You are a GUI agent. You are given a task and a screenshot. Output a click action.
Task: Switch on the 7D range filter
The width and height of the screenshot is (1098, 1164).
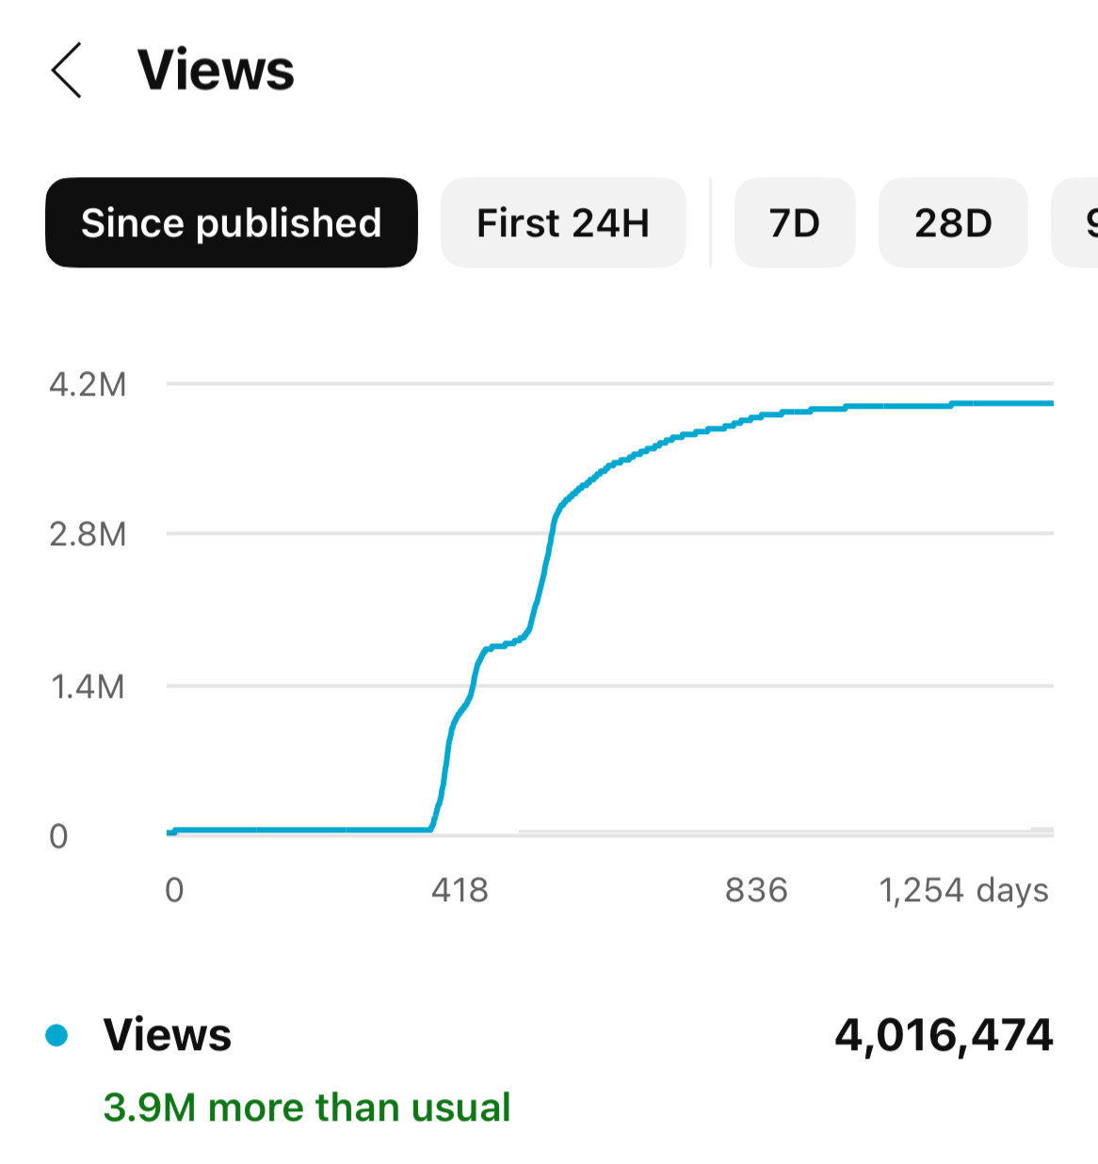pos(794,223)
